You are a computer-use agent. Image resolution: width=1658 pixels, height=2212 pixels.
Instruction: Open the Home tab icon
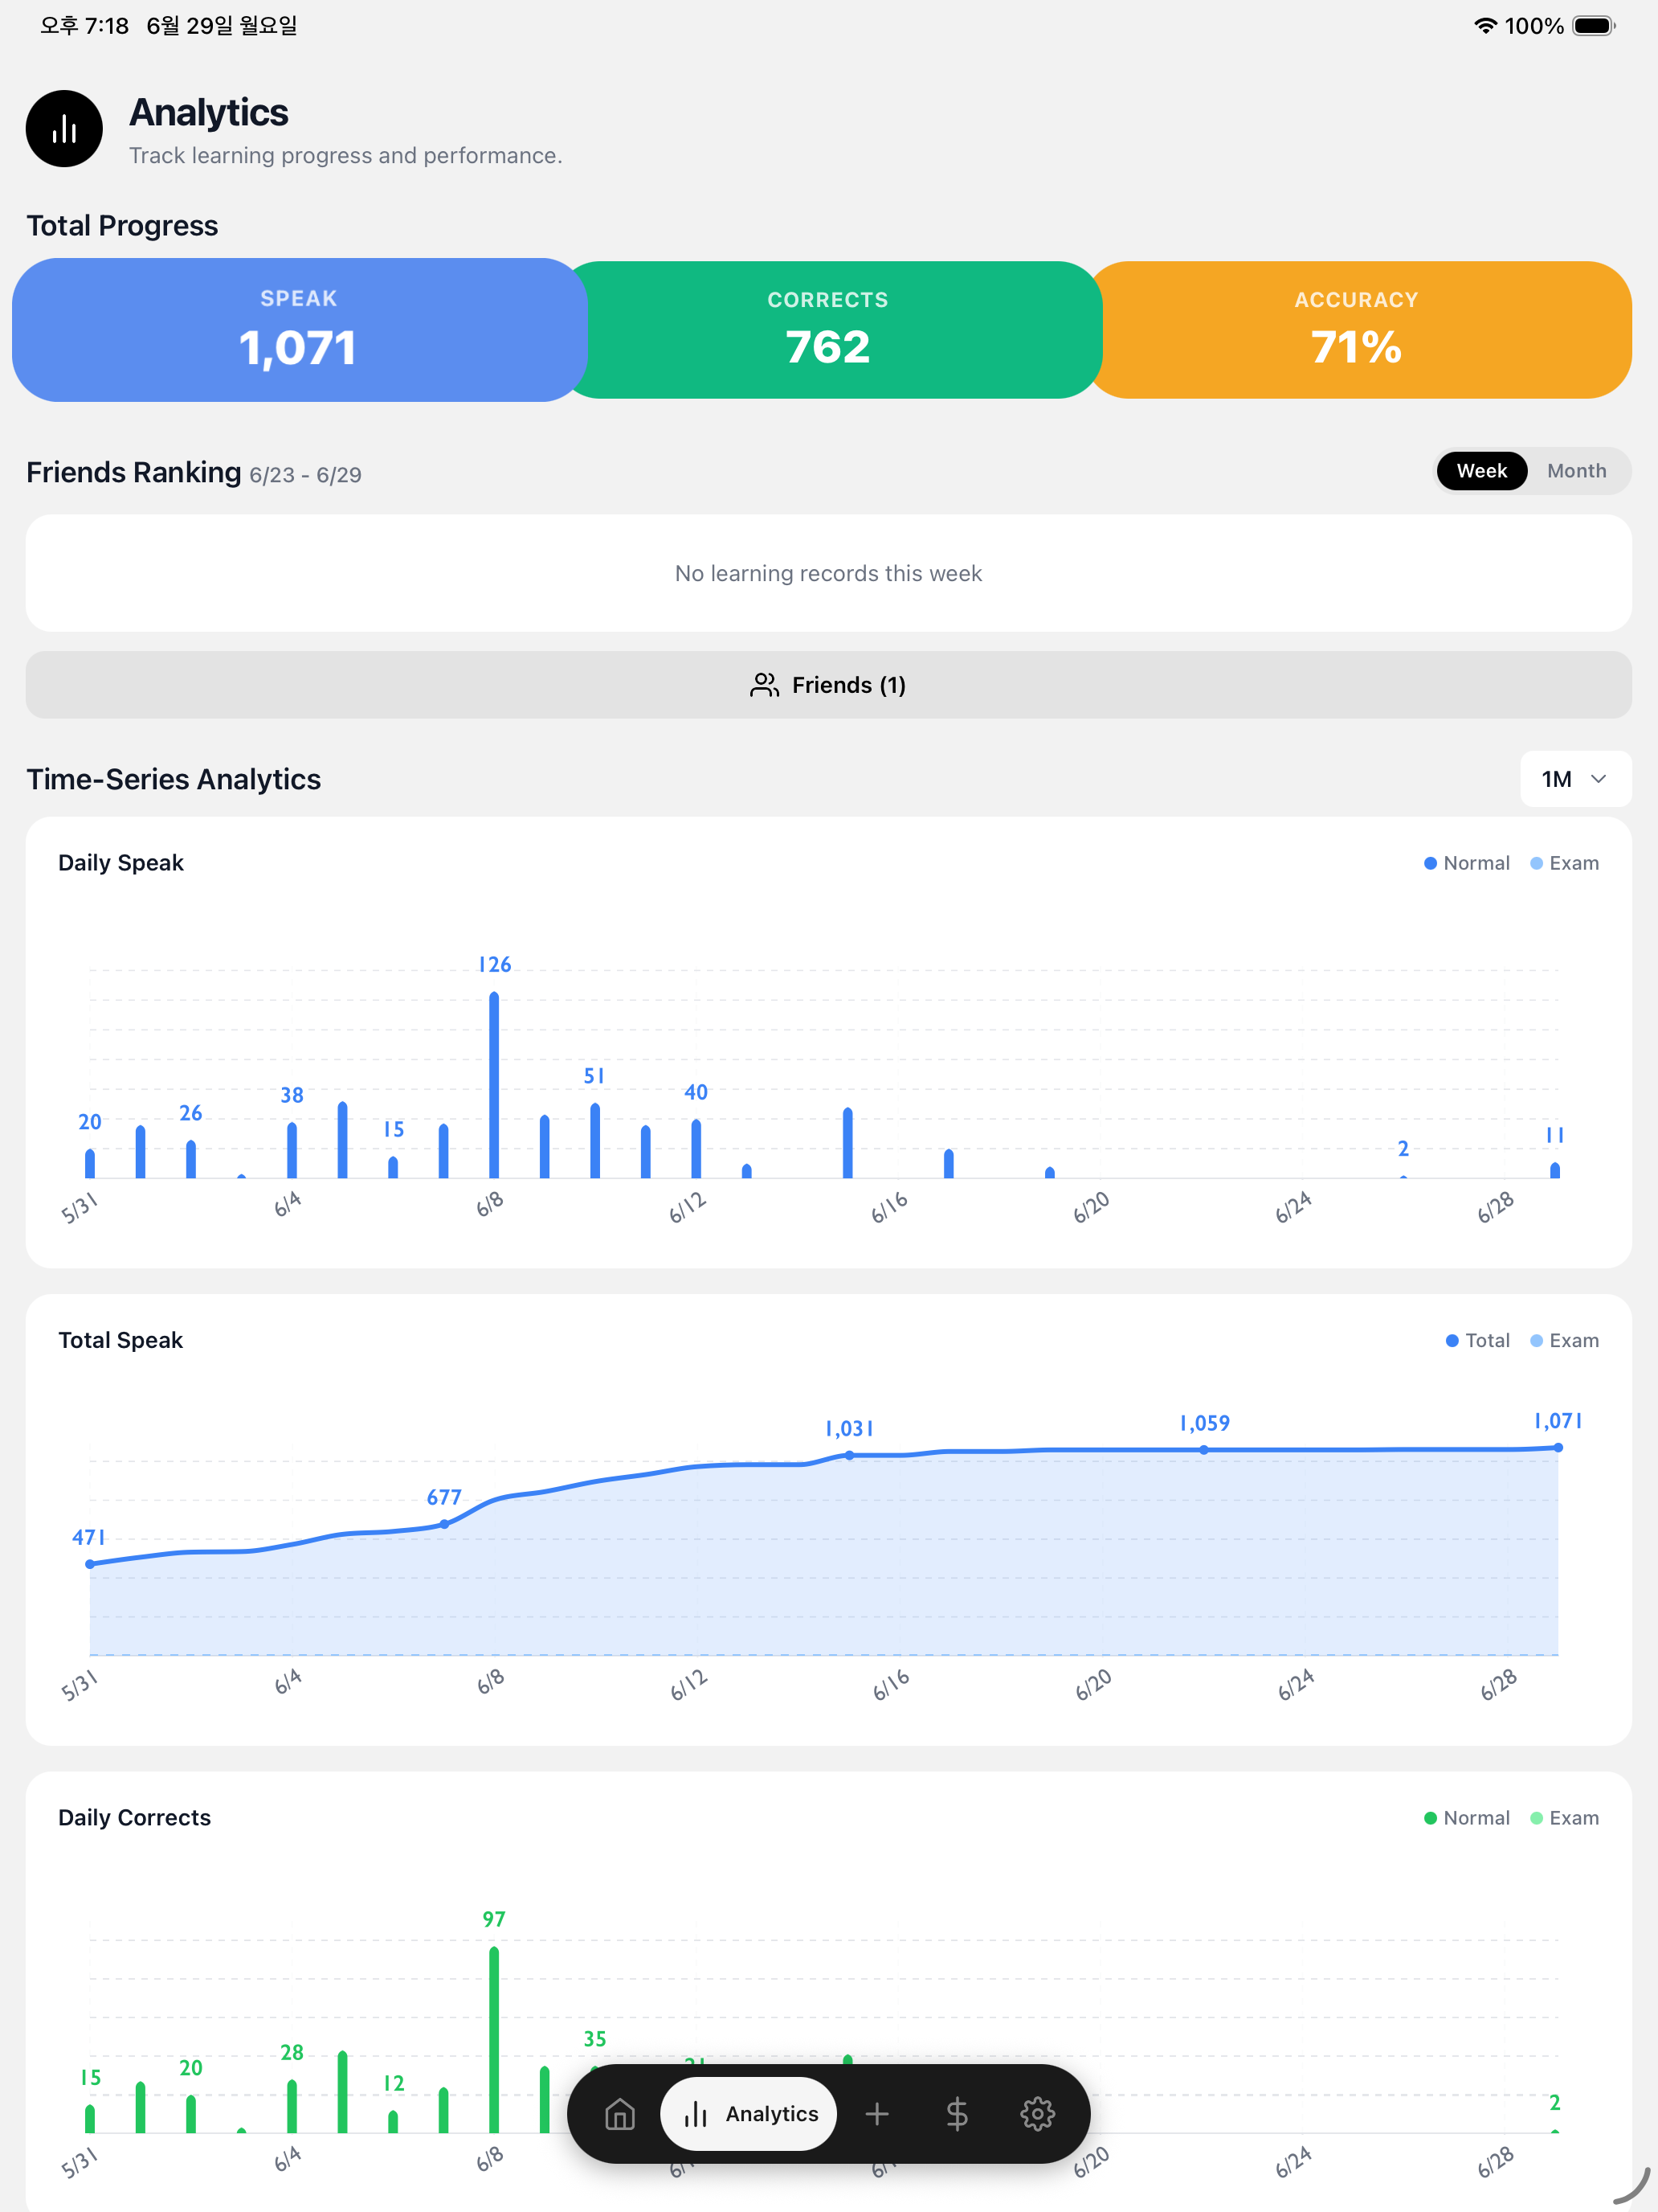(619, 2113)
